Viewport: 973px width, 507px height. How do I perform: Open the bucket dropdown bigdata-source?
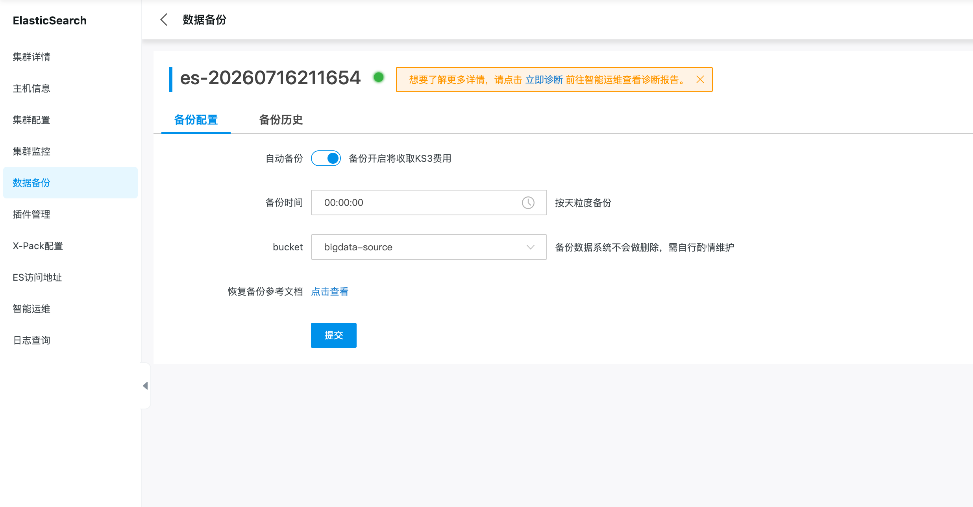click(429, 247)
